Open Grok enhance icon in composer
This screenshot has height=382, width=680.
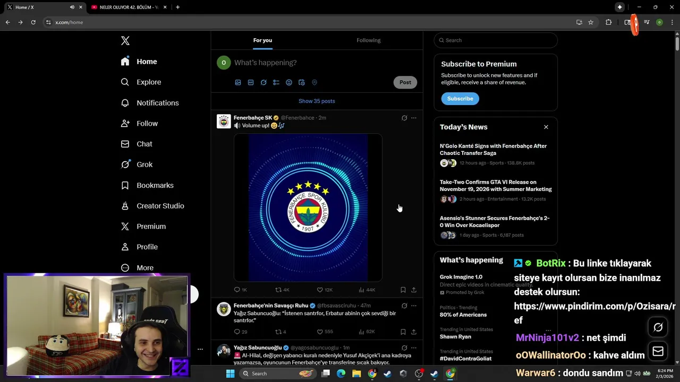point(263,82)
